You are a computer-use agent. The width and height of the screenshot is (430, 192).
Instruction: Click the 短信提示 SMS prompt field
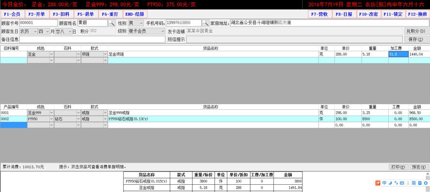295,39
